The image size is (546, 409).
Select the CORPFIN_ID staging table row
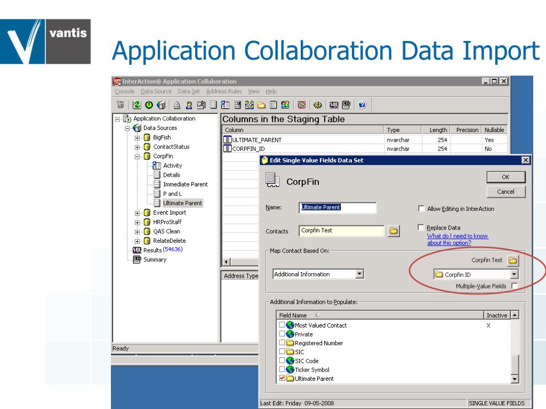365,149
